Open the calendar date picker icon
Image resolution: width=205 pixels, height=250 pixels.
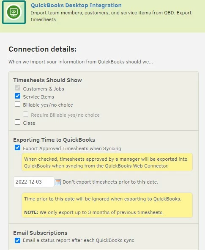point(58,182)
